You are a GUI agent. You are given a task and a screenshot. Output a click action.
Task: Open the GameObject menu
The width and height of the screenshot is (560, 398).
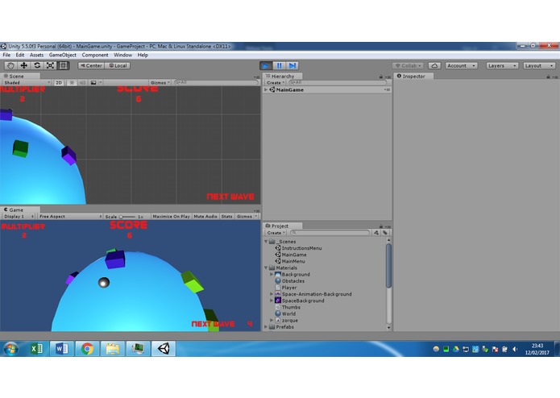pyautogui.click(x=63, y=55)
